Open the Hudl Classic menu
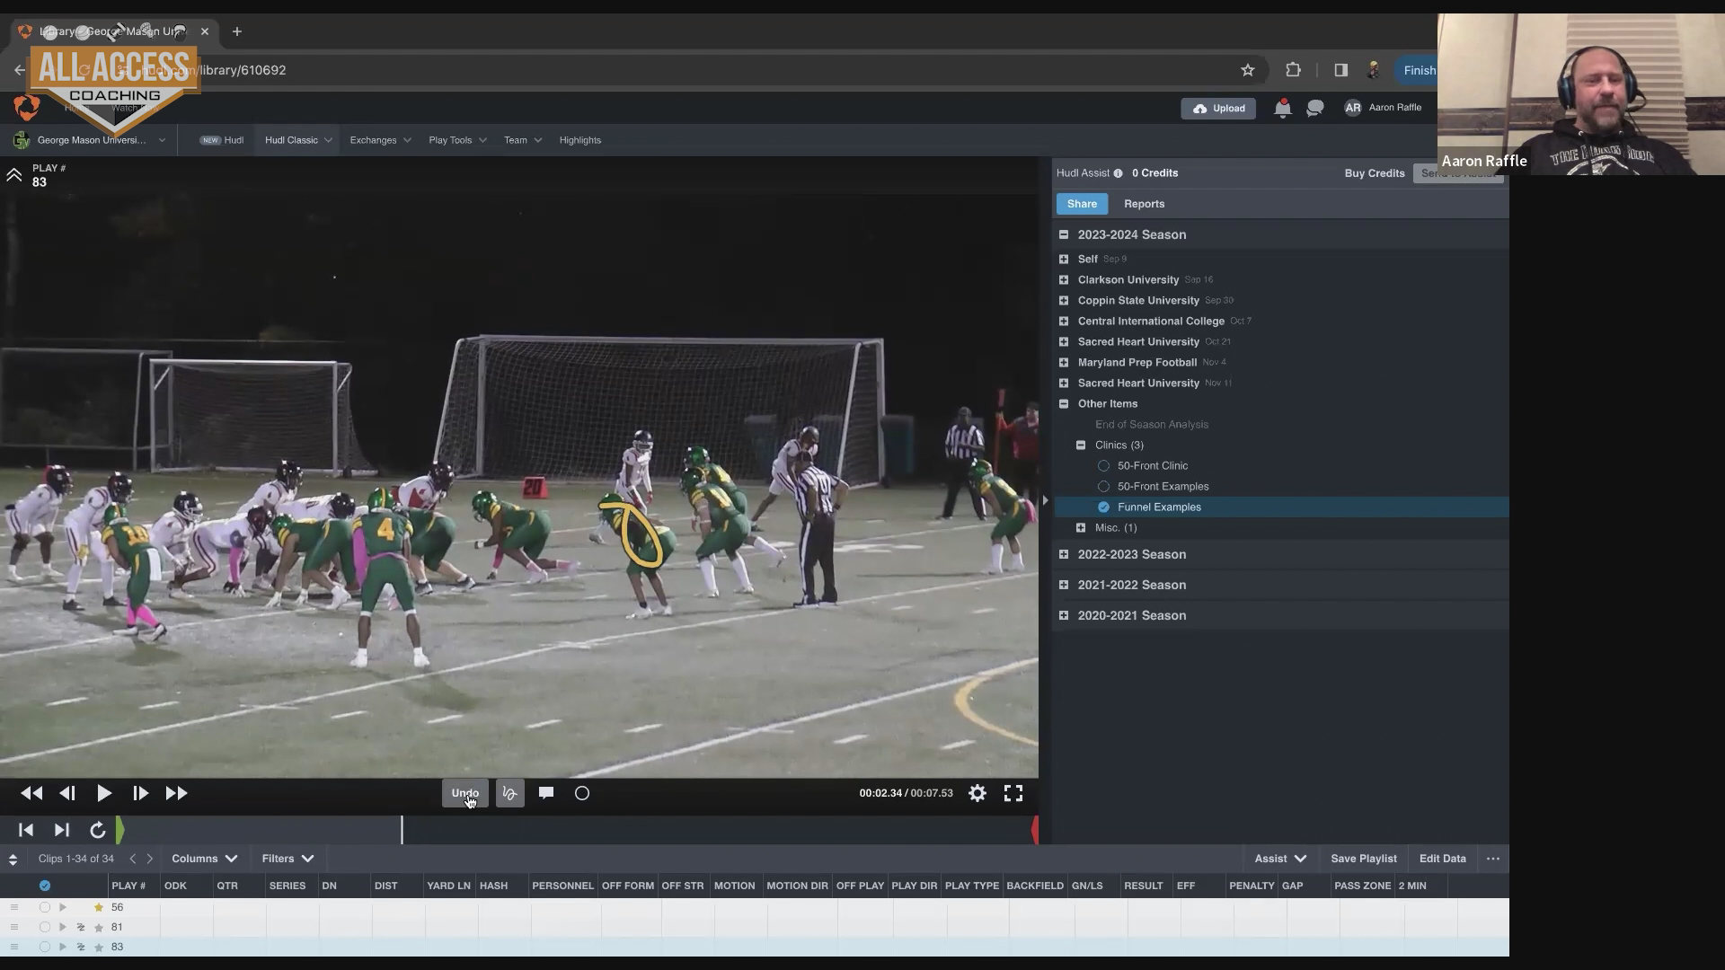The width and height of the screenshot is (1725, 970). tap(298, 140)
